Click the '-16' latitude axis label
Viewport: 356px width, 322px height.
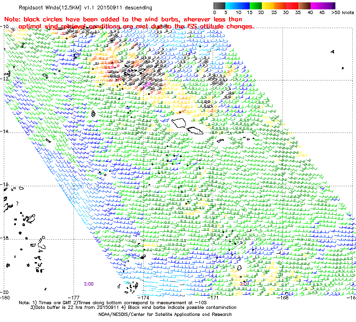[x=4, y=184]
